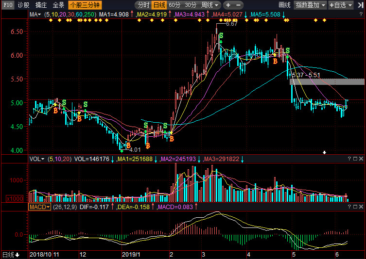Open the 诊股 menu item
The image size is (366, 259).
coord(24,5)
